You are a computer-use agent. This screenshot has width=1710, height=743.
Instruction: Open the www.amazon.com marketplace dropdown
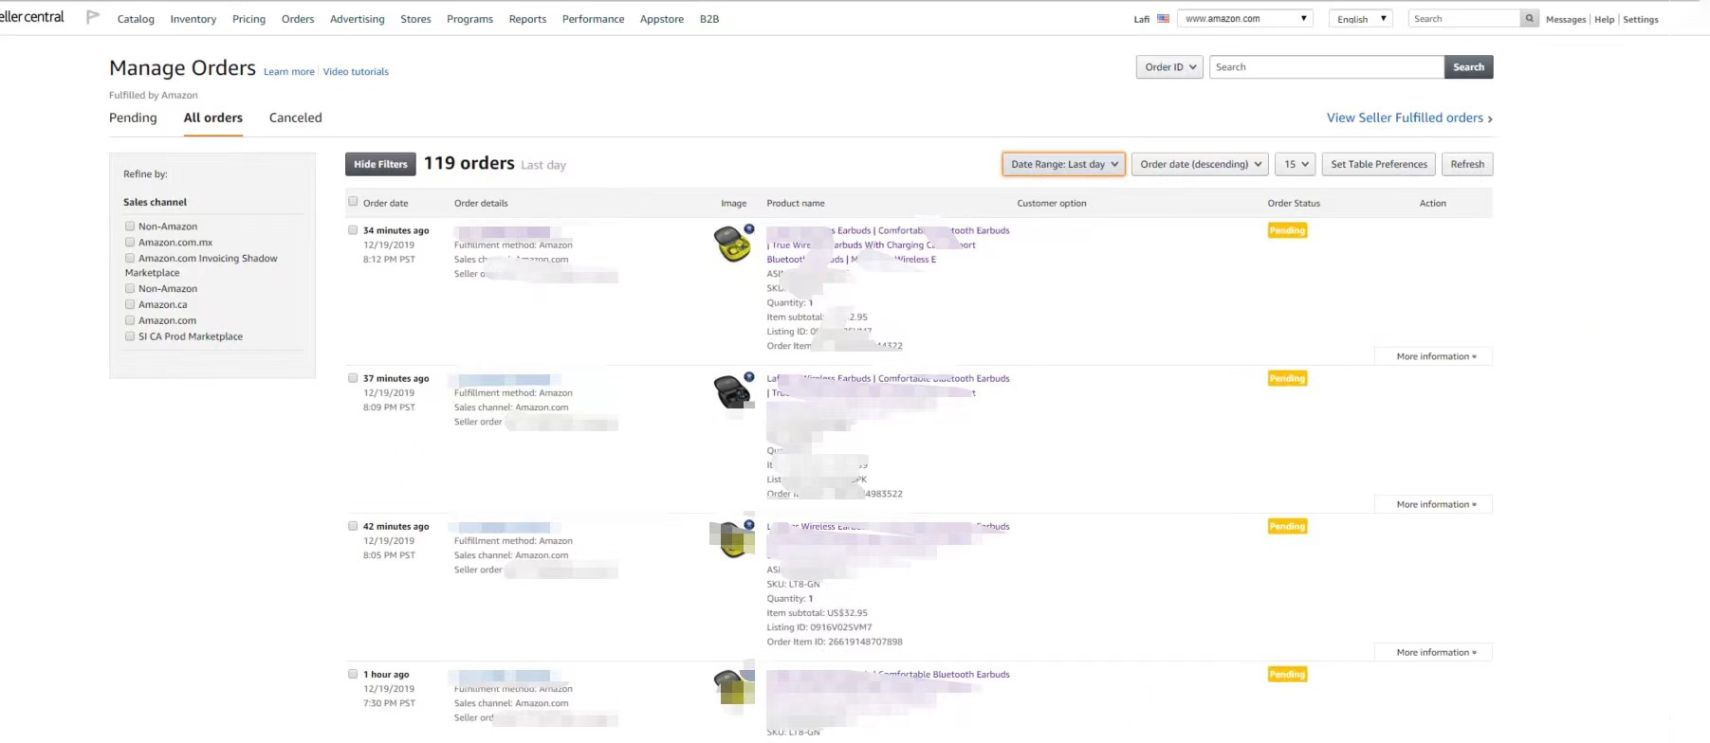pos(1245,19)
